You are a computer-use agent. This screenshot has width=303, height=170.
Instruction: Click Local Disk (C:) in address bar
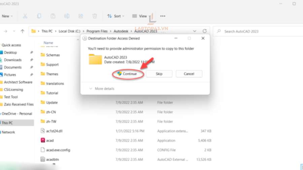(69, 31)
